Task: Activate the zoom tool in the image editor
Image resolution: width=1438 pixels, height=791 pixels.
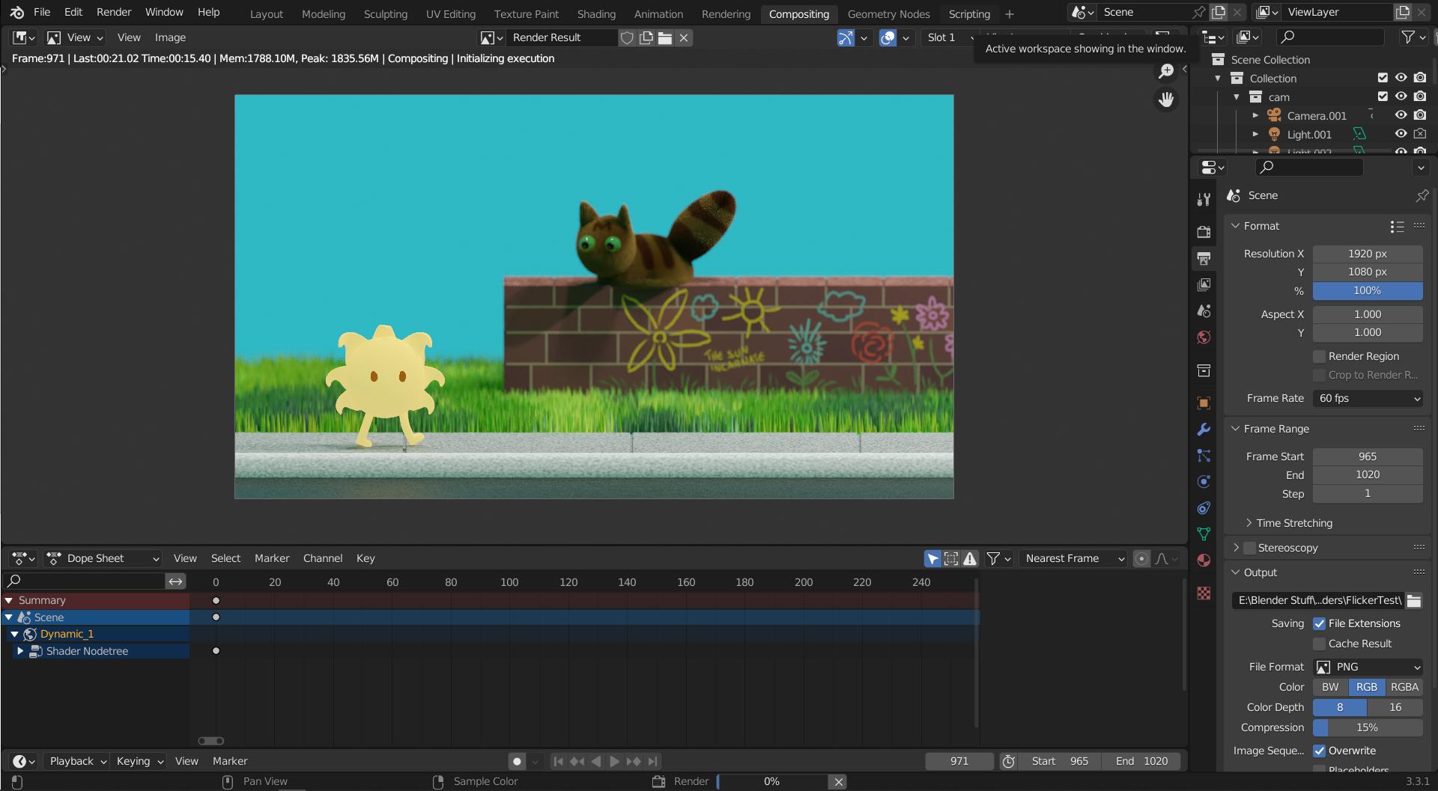Action: (x=1166, y=70)
